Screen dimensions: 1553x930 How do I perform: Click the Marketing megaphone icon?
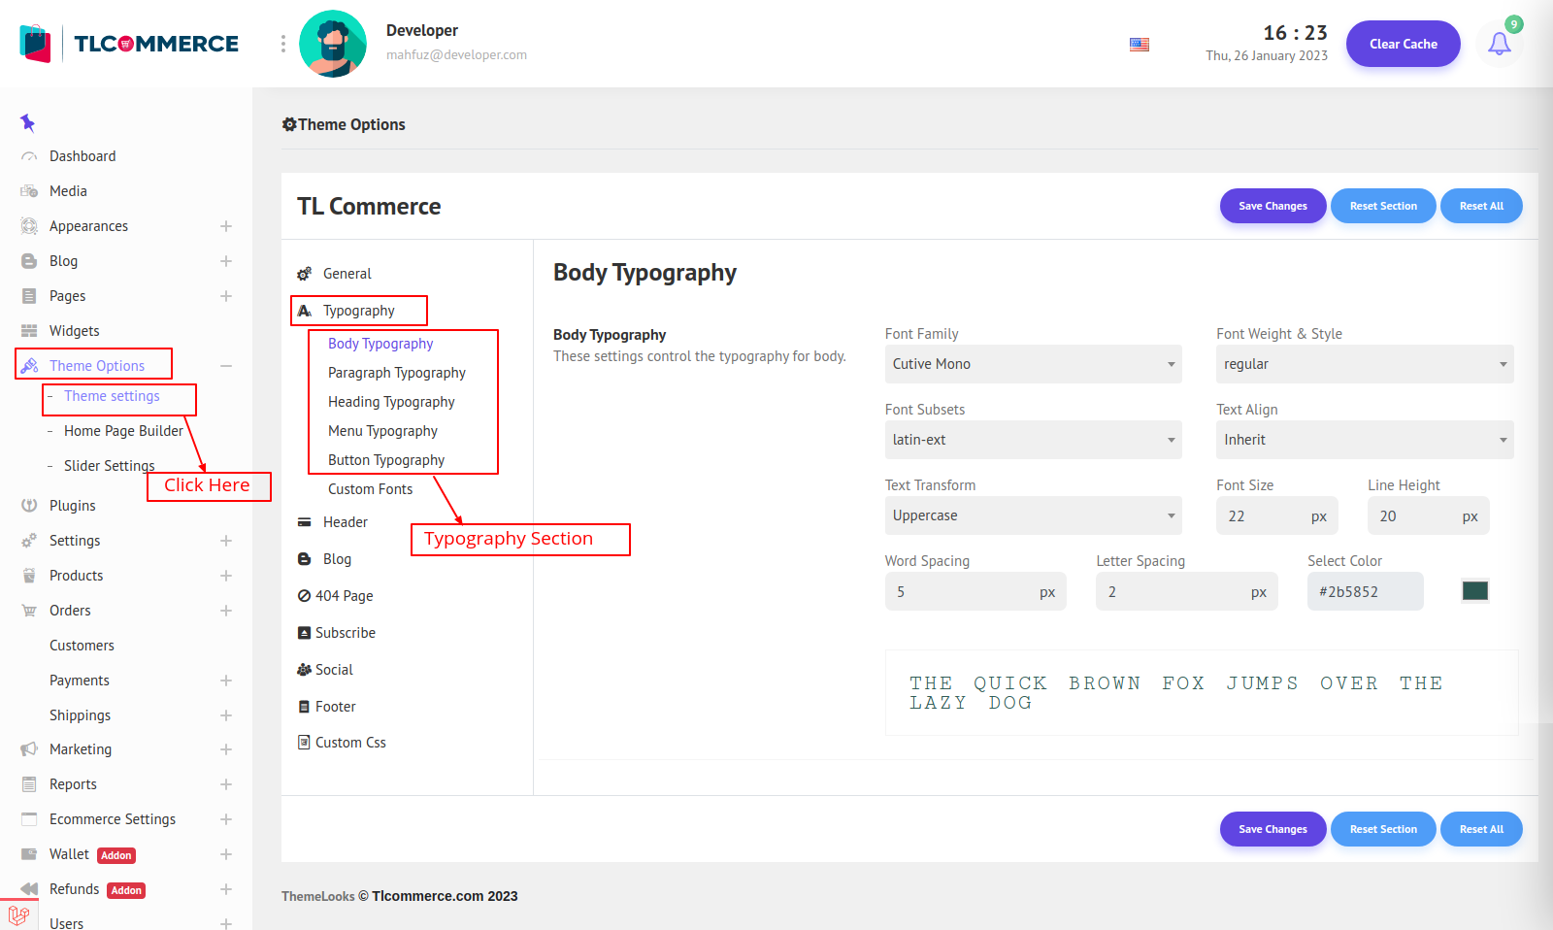(29, 749)
